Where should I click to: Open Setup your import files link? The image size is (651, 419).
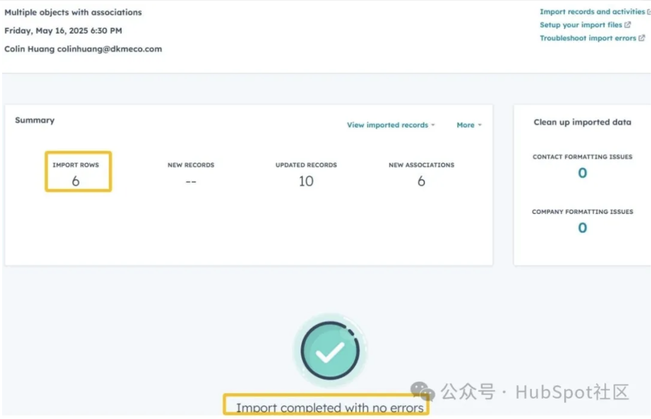pos(580,25)
